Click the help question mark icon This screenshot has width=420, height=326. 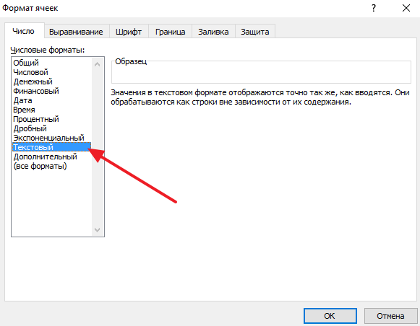(x=374, y=8)
